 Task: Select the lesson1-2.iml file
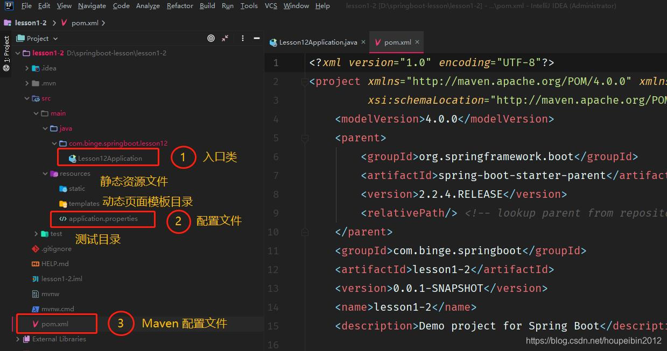[x=57, y=279]
